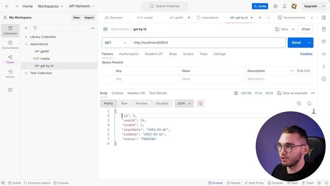Open the Workspaces dropdown
This screenshot has width=330, height=186.
[x=51, y=6]
